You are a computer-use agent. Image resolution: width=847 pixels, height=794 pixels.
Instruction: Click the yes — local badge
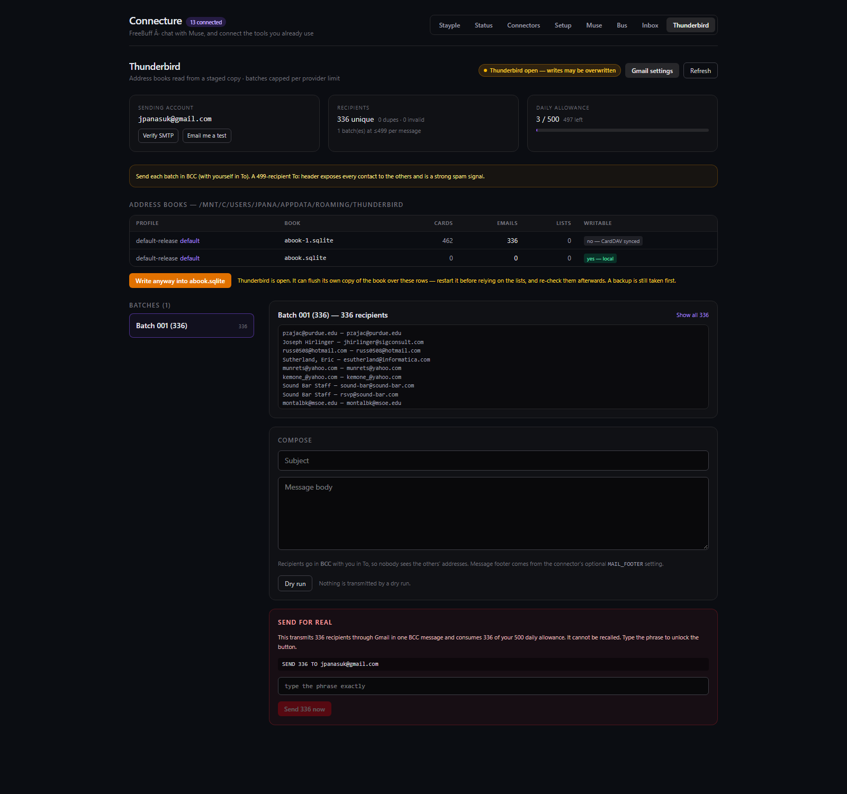pyautogui.click(x=600, y=258)
